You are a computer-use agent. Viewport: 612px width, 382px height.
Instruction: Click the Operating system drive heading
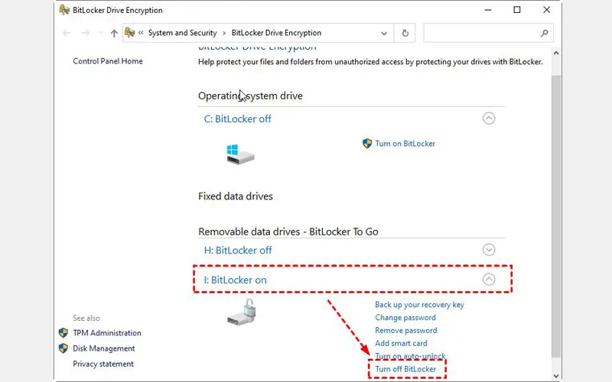point(250,96)
